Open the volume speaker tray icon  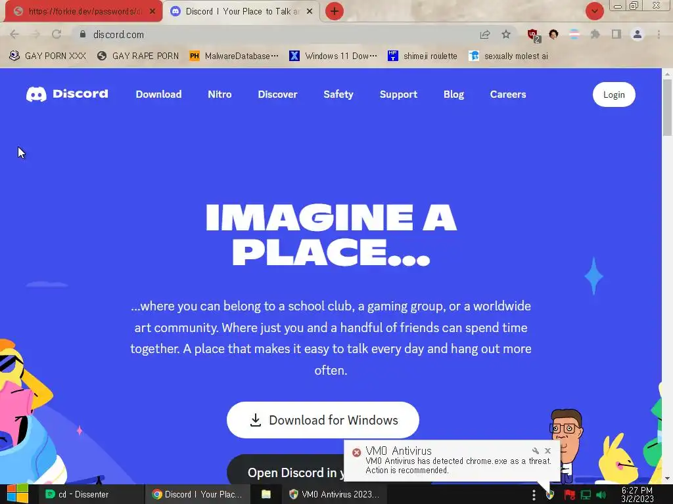[x=601, y=495]
